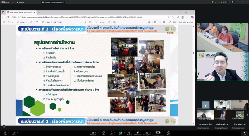Click Edit with Acrobat
Viewport: 249px width, 136px height.
[186, 22]
